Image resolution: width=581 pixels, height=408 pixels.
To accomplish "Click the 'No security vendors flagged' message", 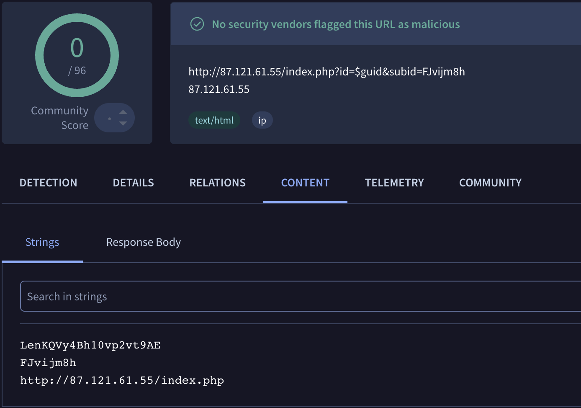I will 336,24.
